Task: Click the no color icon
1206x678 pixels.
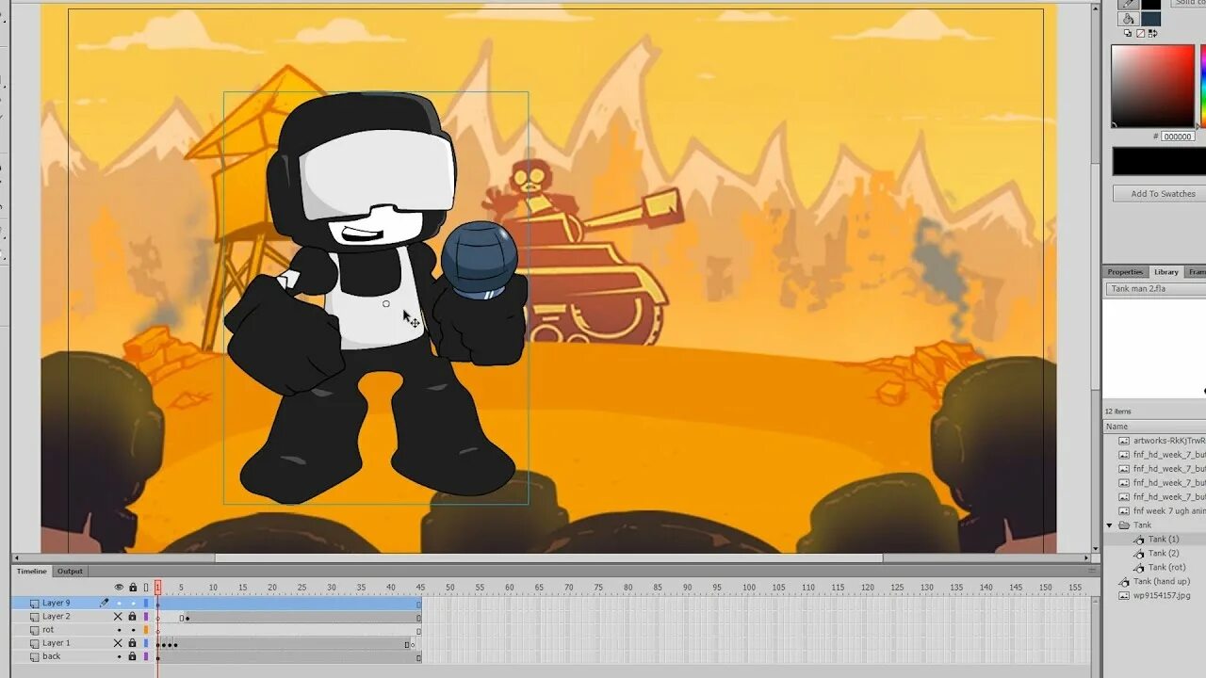Action: coord(1140,33)
